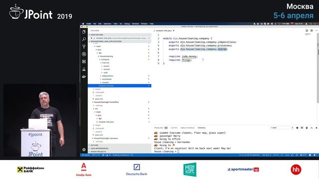Open the Search view in activity bar
The width and height of the screenshot is (319, 179).
click(84, 39)
